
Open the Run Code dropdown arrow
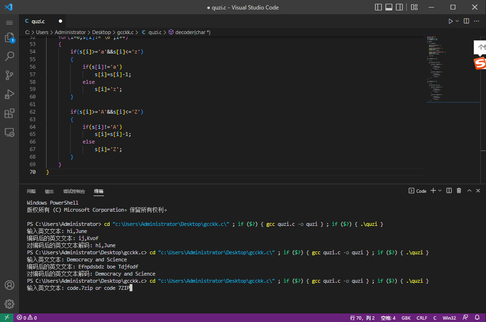[x=458, y=21]
